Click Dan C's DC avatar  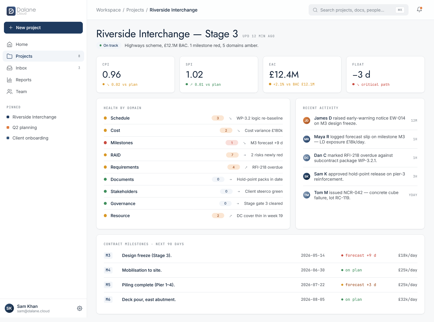point(307,158)
